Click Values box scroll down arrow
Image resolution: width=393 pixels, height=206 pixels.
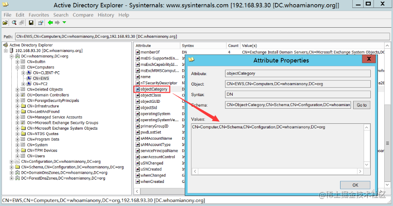[x=367, y=165]
